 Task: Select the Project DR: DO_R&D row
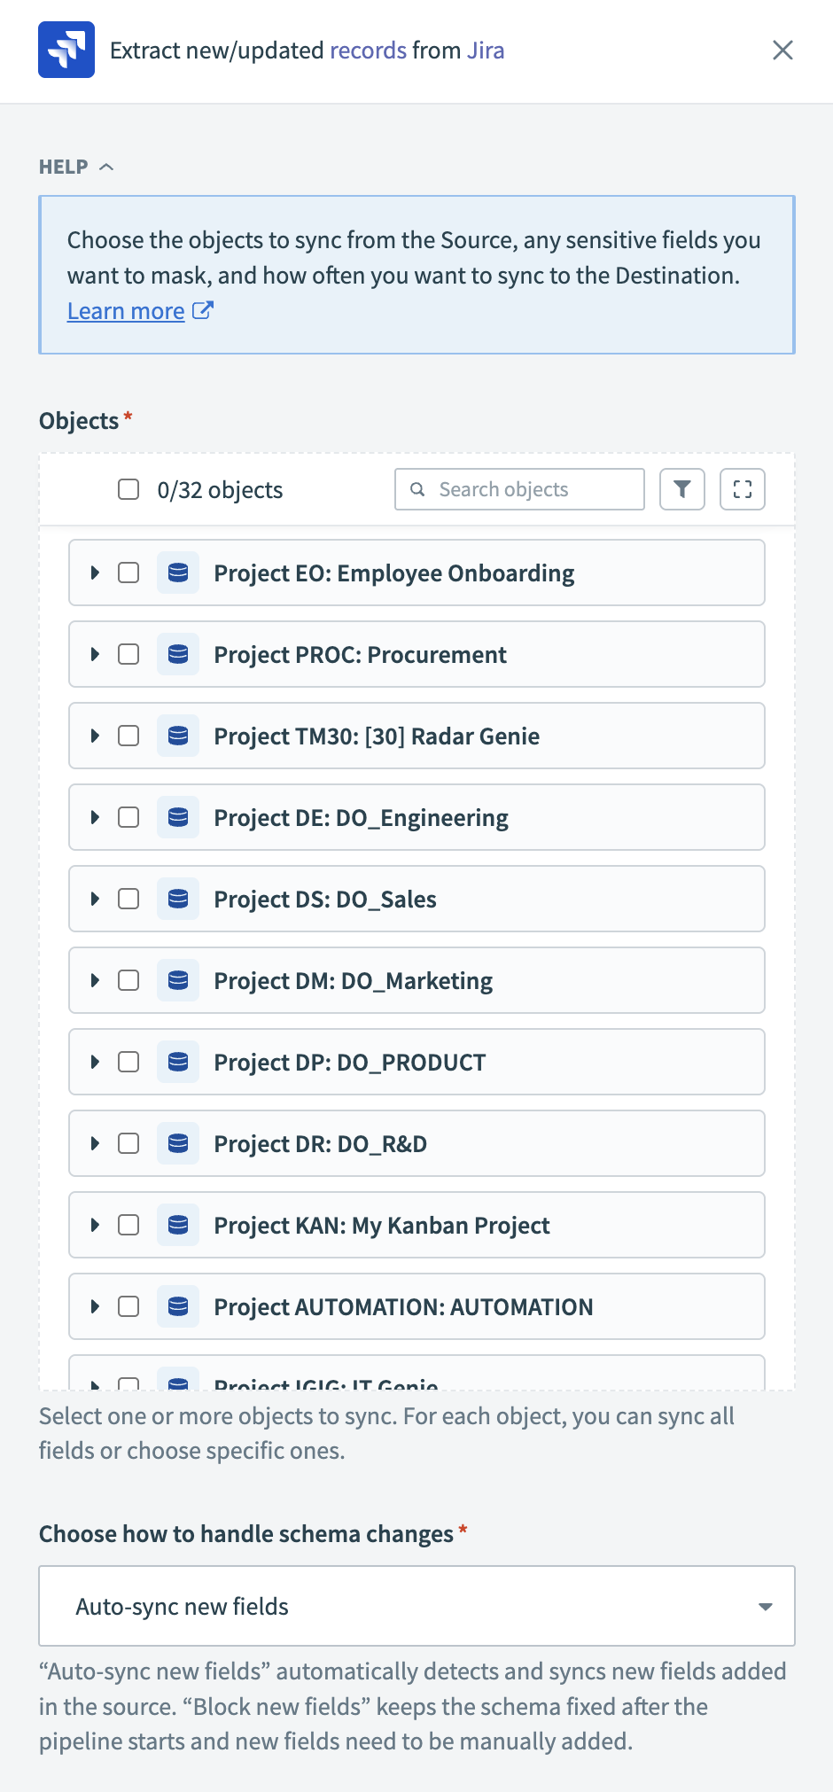320,1144
